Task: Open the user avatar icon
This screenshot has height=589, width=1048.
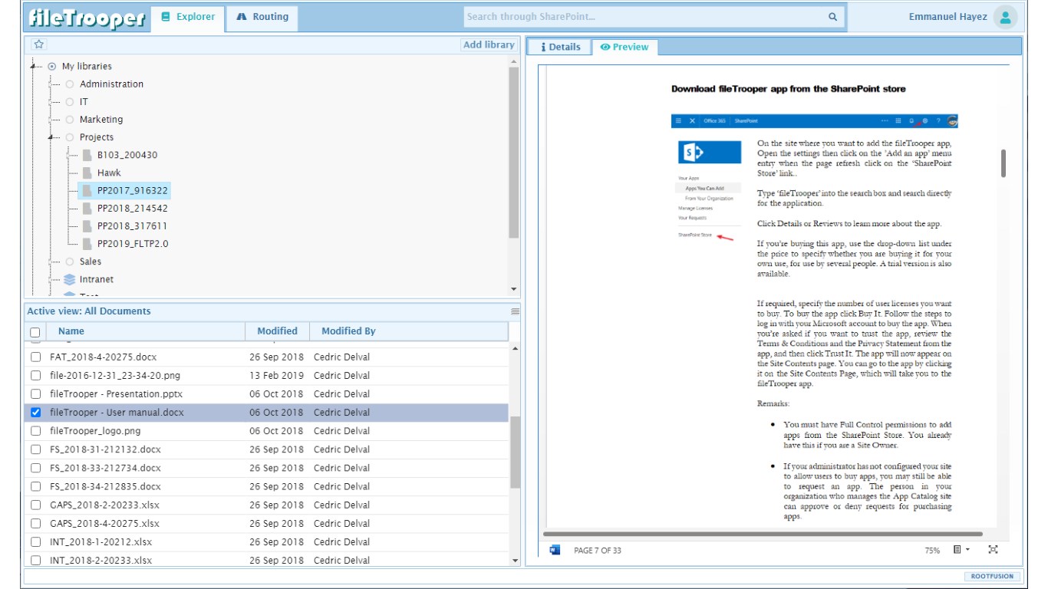Action: click(1005, 17)
